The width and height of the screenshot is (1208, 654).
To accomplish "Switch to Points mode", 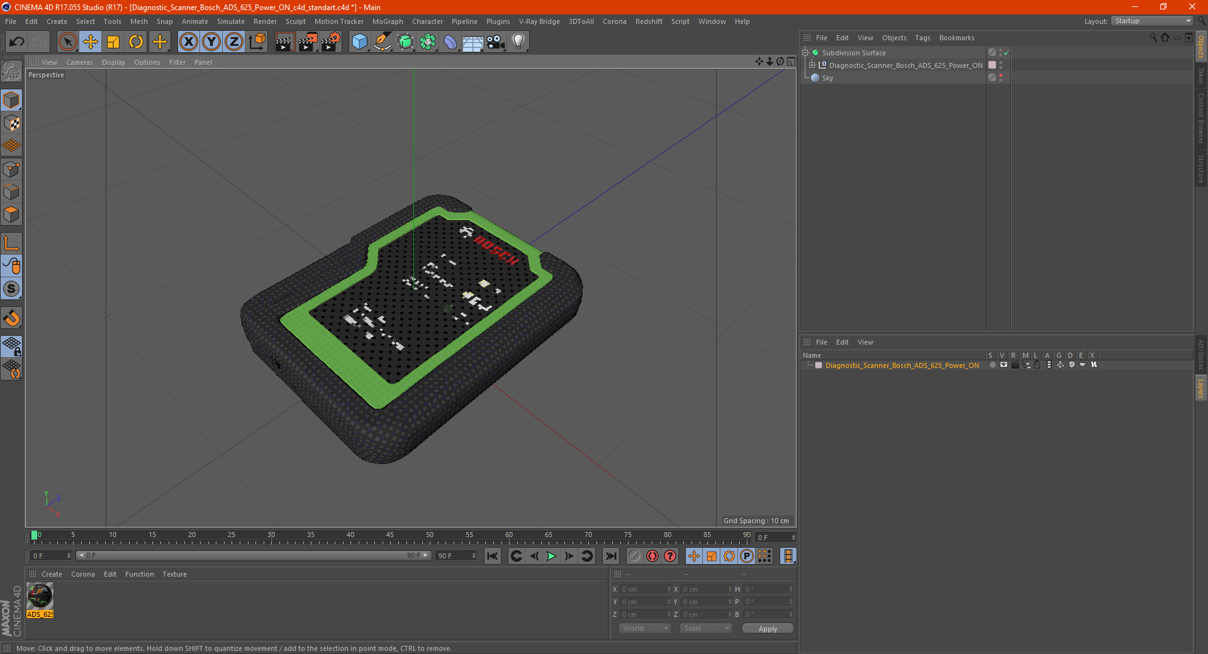I will tap(11, 169).
